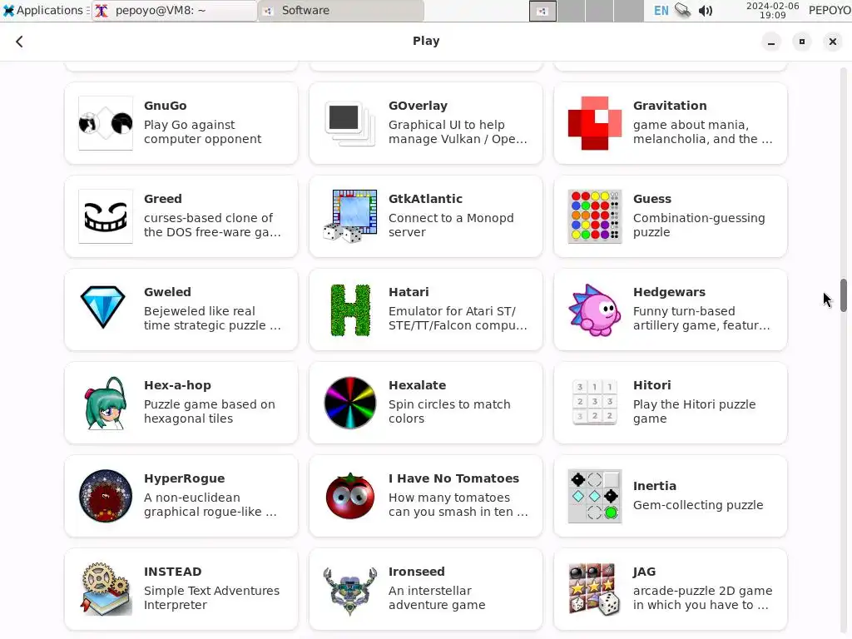Image resolution: width=852 pixels, height=639 pixels.
Task: Select the INSTEAD gears and book icon
Action: point(106,589)
